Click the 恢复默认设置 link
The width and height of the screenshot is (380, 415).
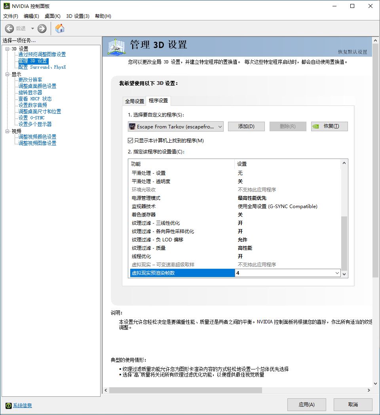(x=353, y=52)
